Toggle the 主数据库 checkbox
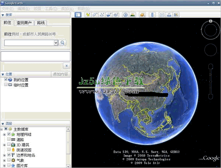 [x=6, y=129]
